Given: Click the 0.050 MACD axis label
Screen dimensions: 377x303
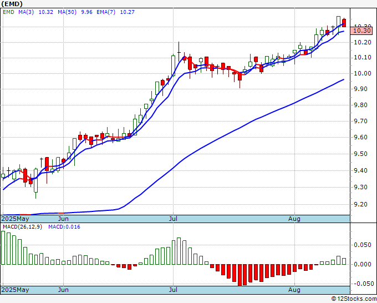Looking at the screenshot, I should point(363,245).
